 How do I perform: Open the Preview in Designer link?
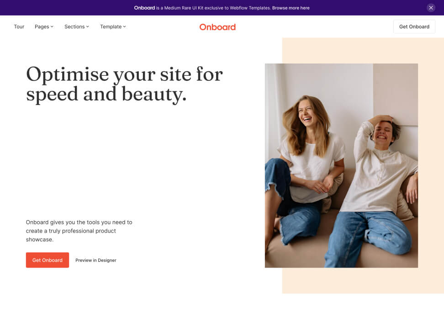(96, 260)
